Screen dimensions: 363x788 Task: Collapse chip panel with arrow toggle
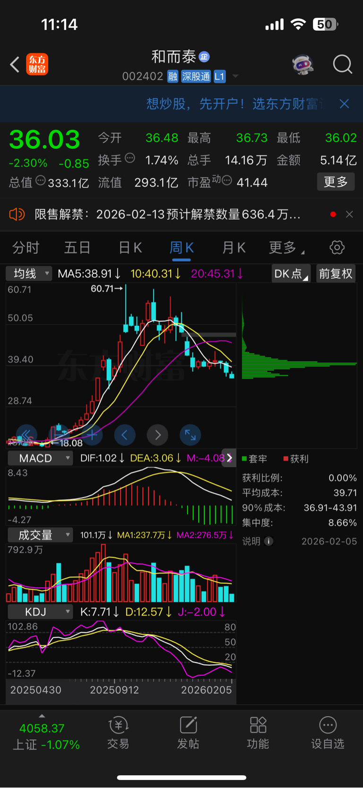point(229,458)
